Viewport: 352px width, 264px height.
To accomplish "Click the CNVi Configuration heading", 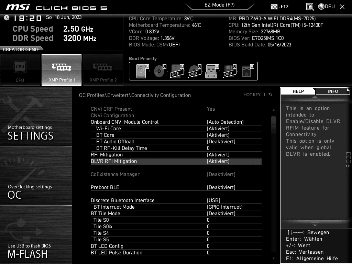I will [112, 115].
